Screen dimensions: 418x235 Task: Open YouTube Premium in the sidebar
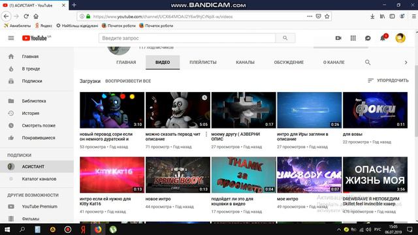pyautogui.click(x=37, y=206)
